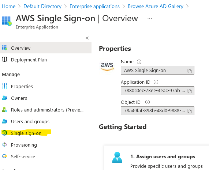Viewport: 209px width, 170px height.
Task: Click the AWS logo image
Action: [x=107, y=66]
